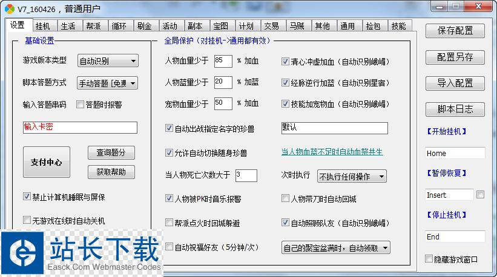
Task: Click the 保存配置 button
Action: [x=455, y=31]
